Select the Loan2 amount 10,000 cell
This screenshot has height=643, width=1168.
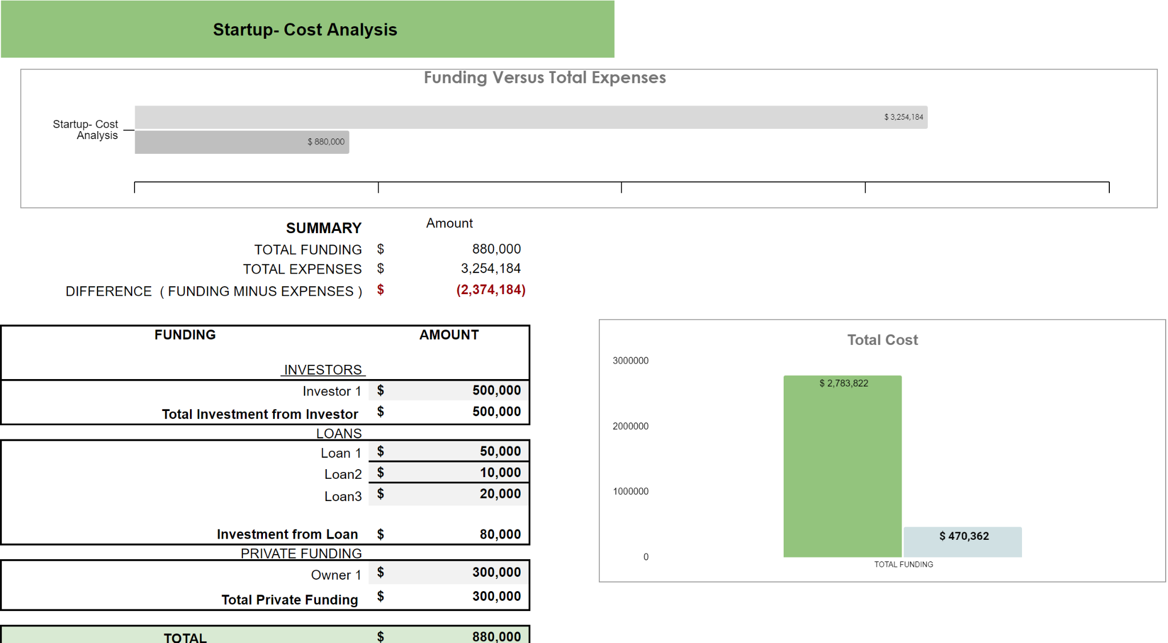point(449,473)
